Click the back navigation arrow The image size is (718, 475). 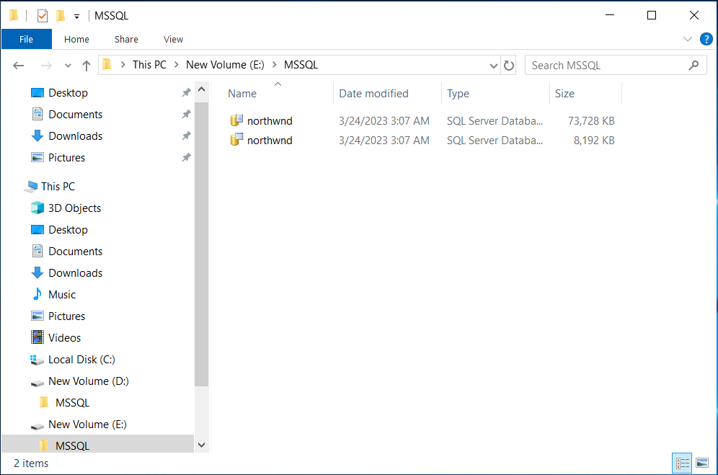[x=18, y=65]
